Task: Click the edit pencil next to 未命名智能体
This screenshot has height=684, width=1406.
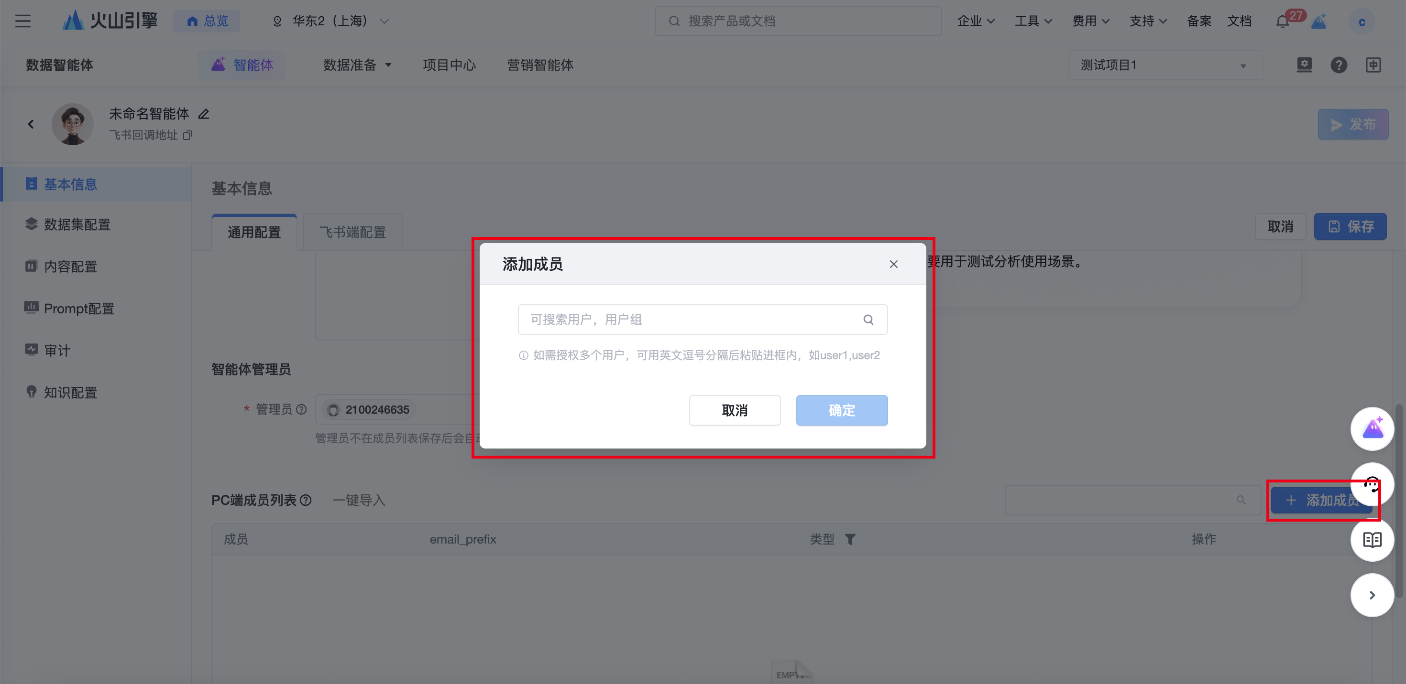Action: click(x=204, y=114)
